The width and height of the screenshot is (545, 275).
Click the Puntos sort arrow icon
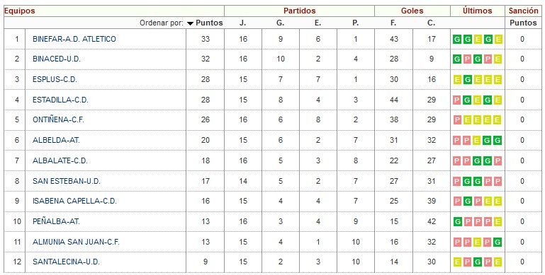[x=190, y=23]
